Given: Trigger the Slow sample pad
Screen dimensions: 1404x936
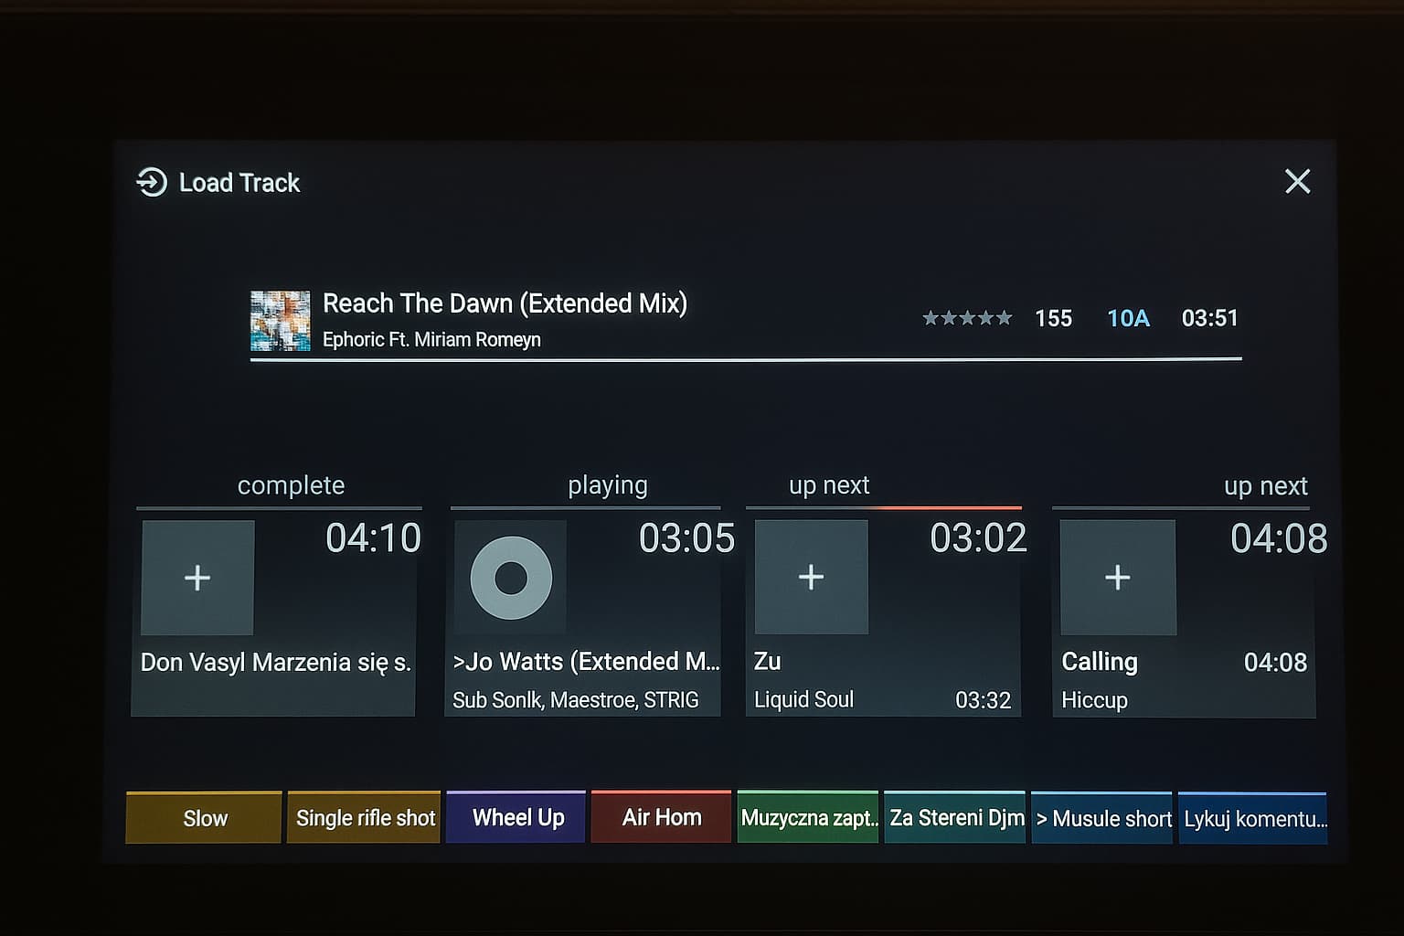Looking at the screenshot, I should [x=204, y=818].
